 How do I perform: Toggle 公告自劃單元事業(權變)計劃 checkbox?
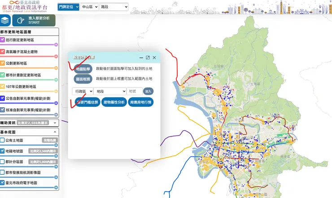(x=2, y=98)
